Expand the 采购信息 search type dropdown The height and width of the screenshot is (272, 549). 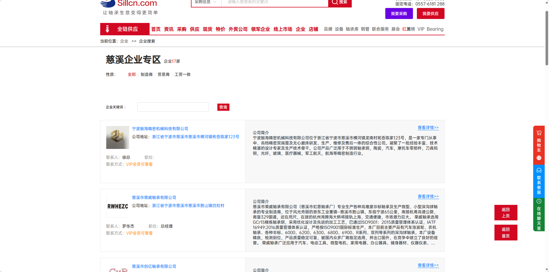pyautogui.click(x=206, y=2)
